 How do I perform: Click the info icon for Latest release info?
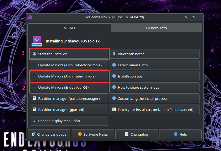click(x=114, y=65)
